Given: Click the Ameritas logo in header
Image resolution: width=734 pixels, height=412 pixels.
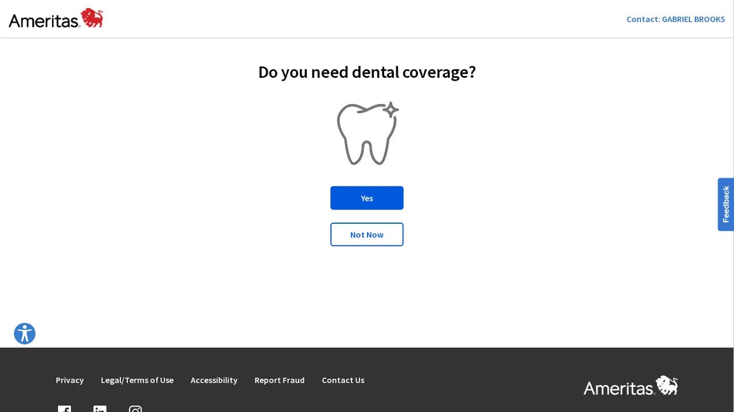Looking at the screenshot, I should click(x=56, y=18).
